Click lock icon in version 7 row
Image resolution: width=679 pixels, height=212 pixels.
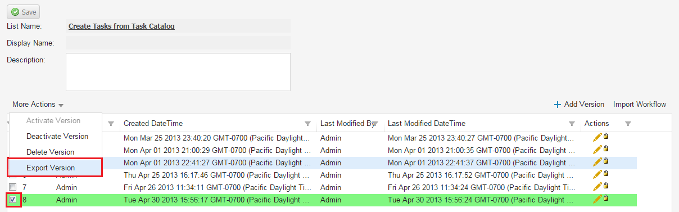606,186
